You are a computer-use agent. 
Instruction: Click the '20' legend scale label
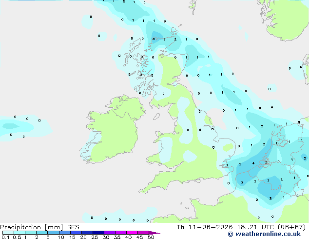click(x=83, y=237)
